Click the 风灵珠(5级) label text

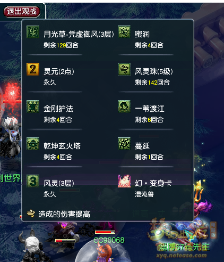(x=154, y=71)
